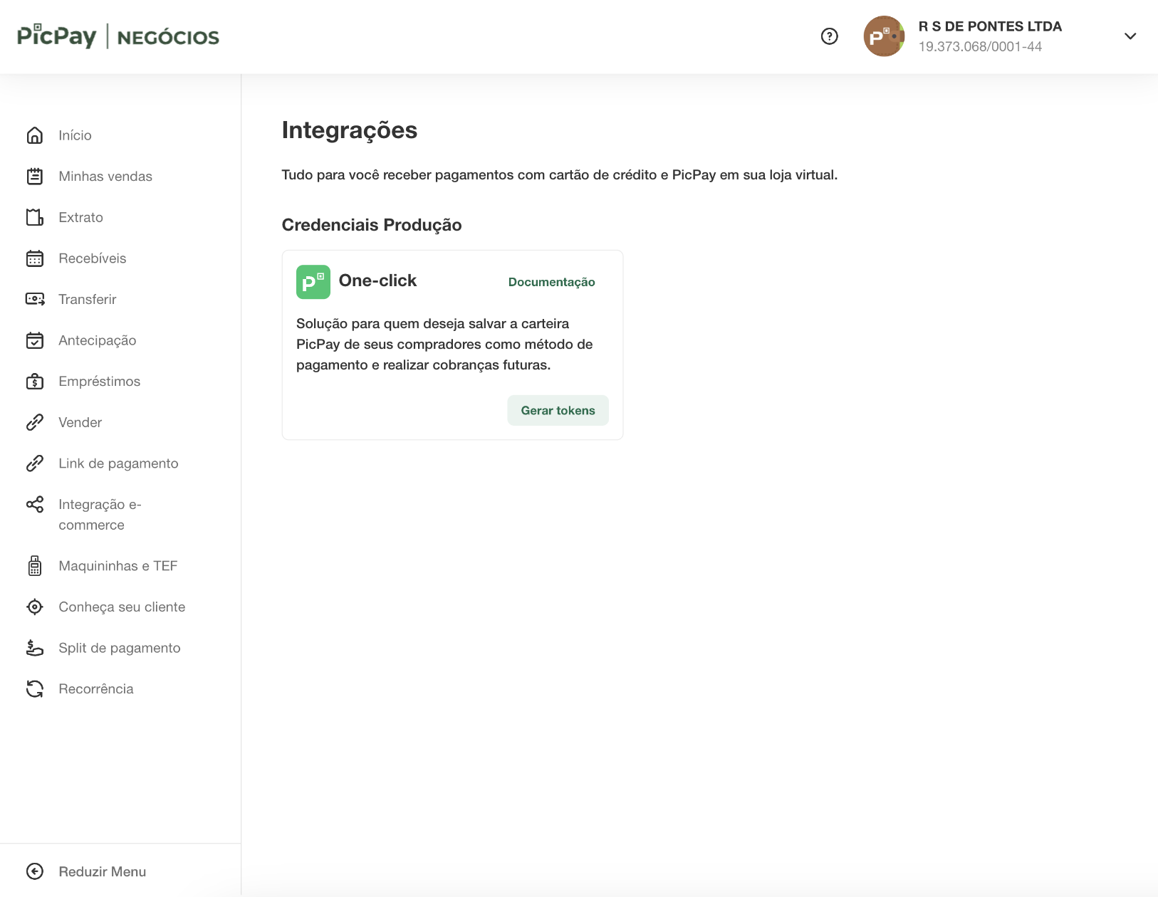The image size is (1158, 897).
Task: Click the Recebíveis calendar icon
Action: pyautogui.click(x=35, y=258)
